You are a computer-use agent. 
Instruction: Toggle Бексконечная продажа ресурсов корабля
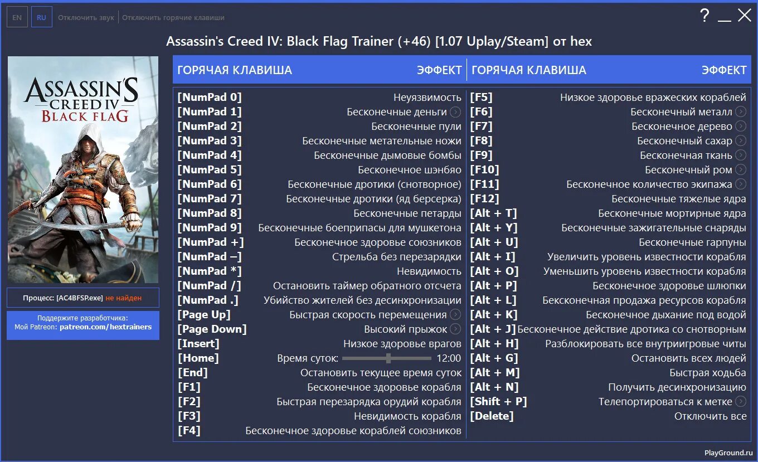pos(644,300)
